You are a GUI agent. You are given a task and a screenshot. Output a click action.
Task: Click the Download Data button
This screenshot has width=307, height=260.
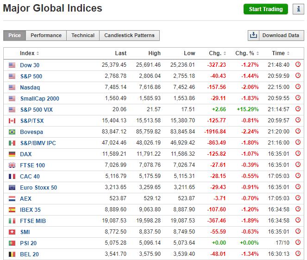(275, 35)
